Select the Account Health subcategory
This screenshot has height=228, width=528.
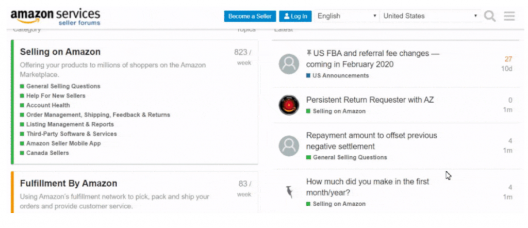48,105
